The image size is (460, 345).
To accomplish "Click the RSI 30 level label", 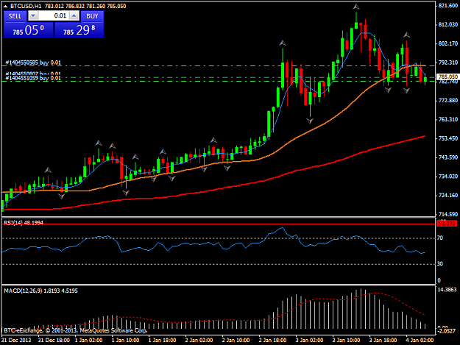I will (439, 264).
